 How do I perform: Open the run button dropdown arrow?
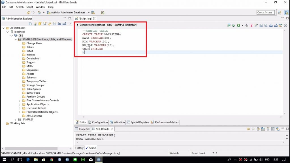click(x=242, y=25)
